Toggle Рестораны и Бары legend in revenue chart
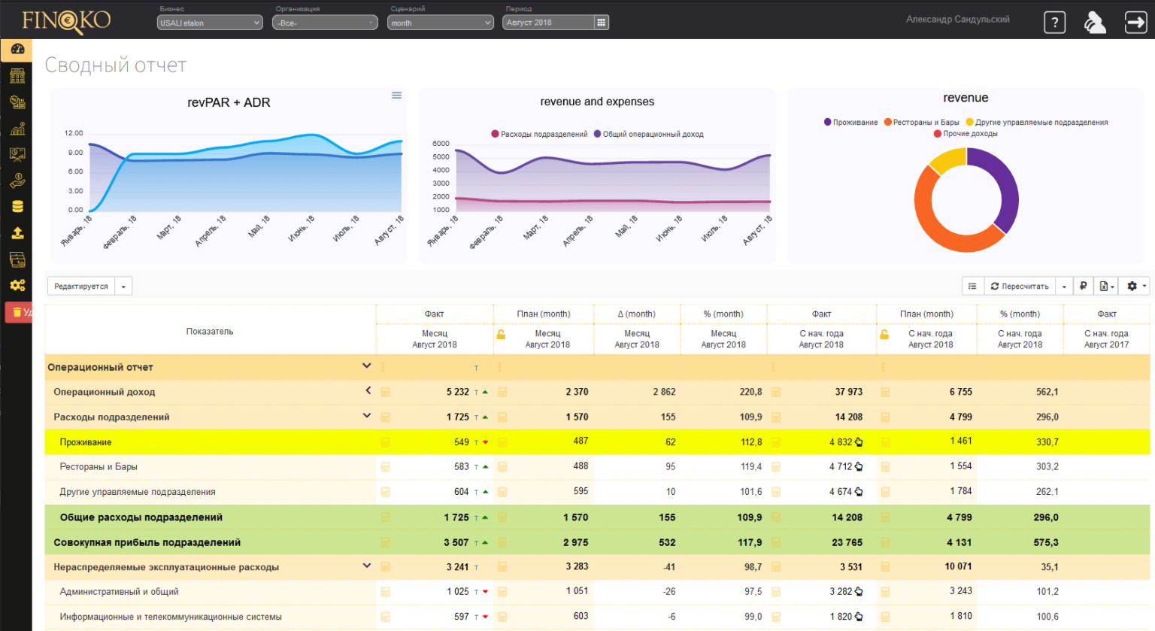Screen dimensions: 1155x631 921,122
